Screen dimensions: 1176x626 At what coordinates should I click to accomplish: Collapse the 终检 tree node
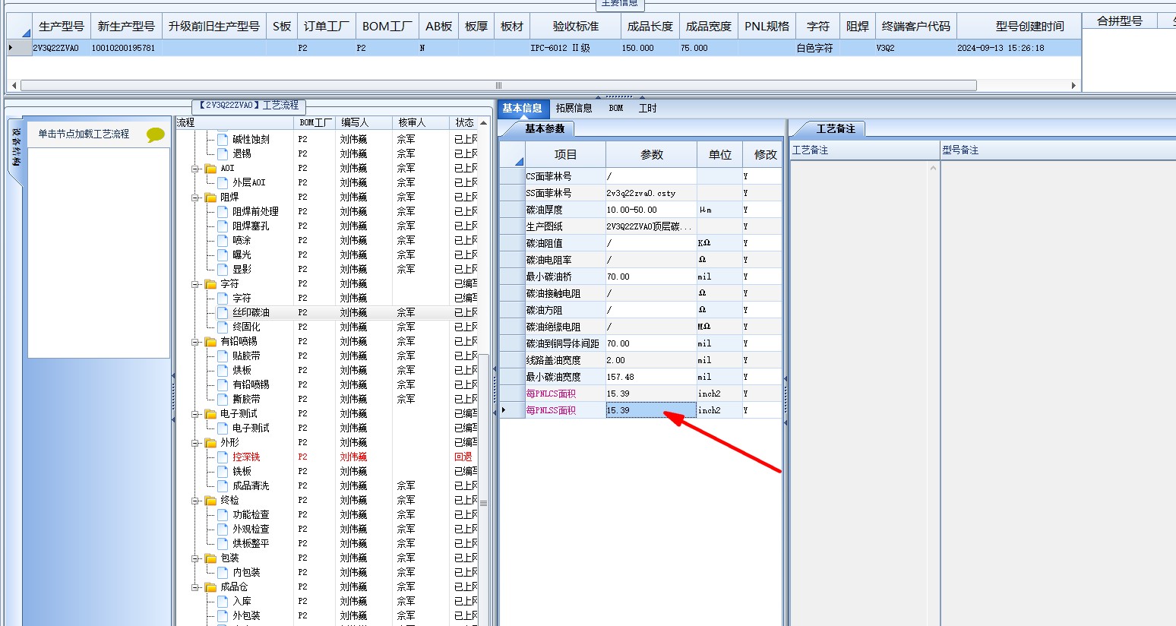click(x=196, y=501)
